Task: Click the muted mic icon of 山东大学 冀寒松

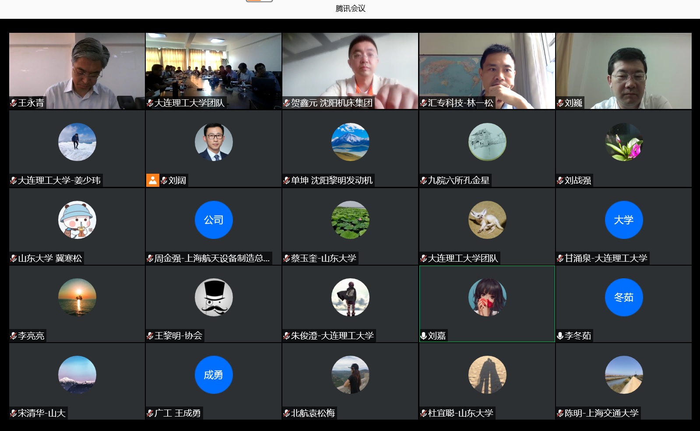Action: click(x=14, y=259)
